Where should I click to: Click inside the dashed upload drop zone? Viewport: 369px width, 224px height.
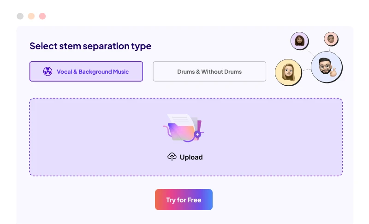(x=92, y=138)
